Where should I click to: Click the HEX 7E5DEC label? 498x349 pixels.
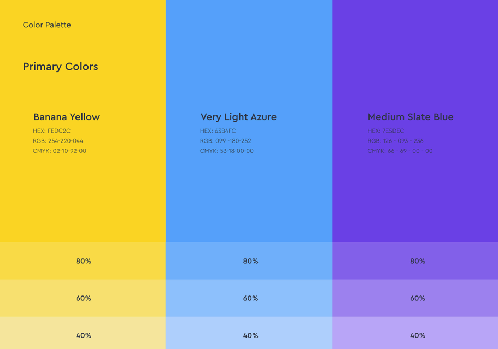click(x=385, y=131)
